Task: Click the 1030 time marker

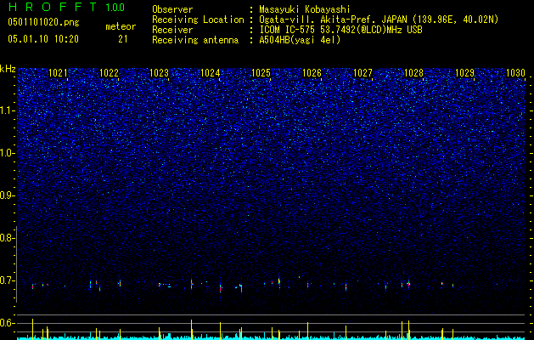Action: point(515,73)
